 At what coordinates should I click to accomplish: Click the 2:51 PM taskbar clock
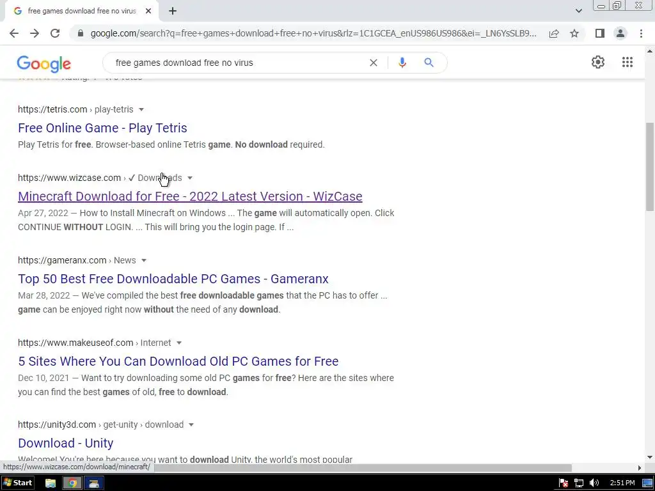pyautogui.click(x=622, y=483)
